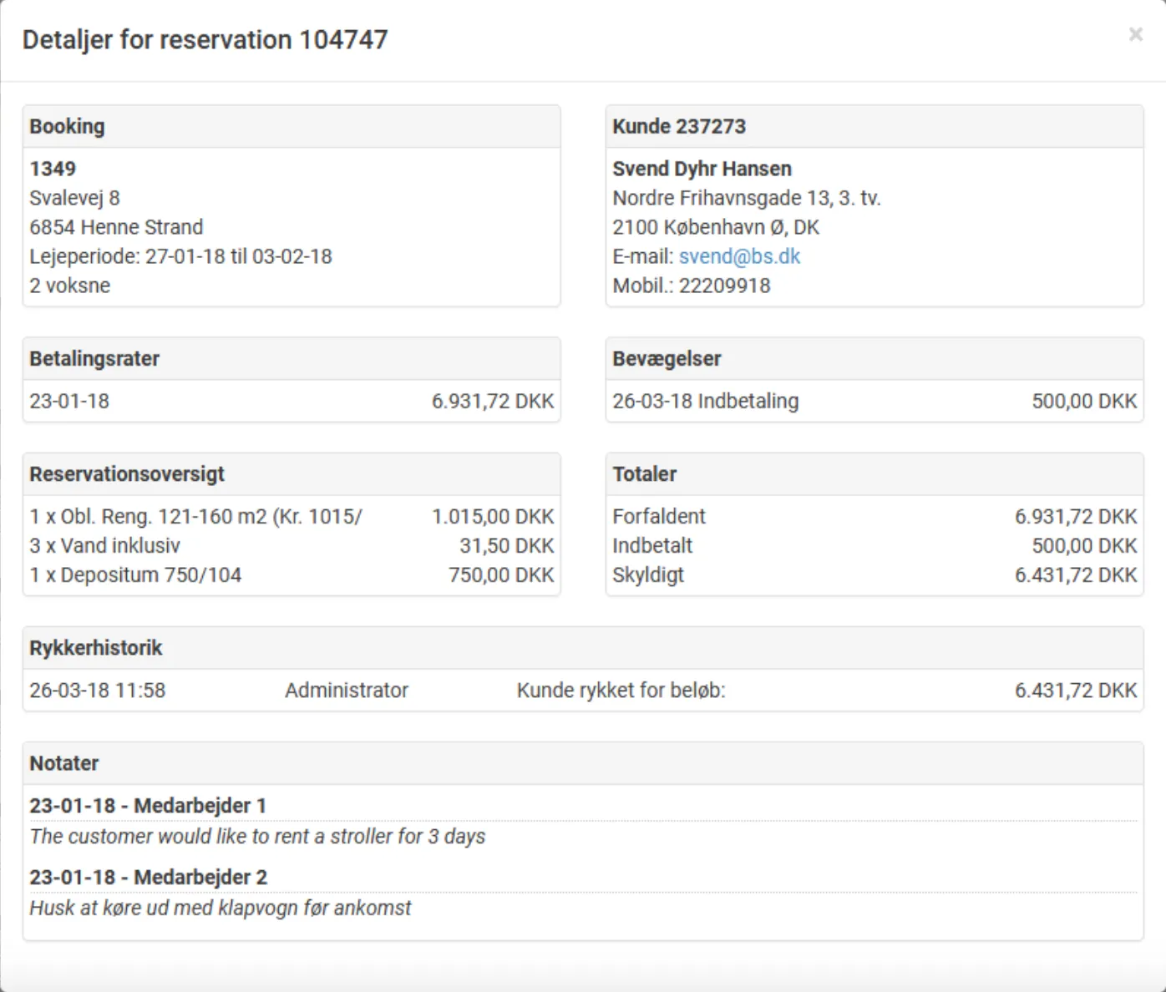Select the Kunde 237273 header
Image resolution: width=1166 pixels, height=992 pixels.
(x=680, y=126)
